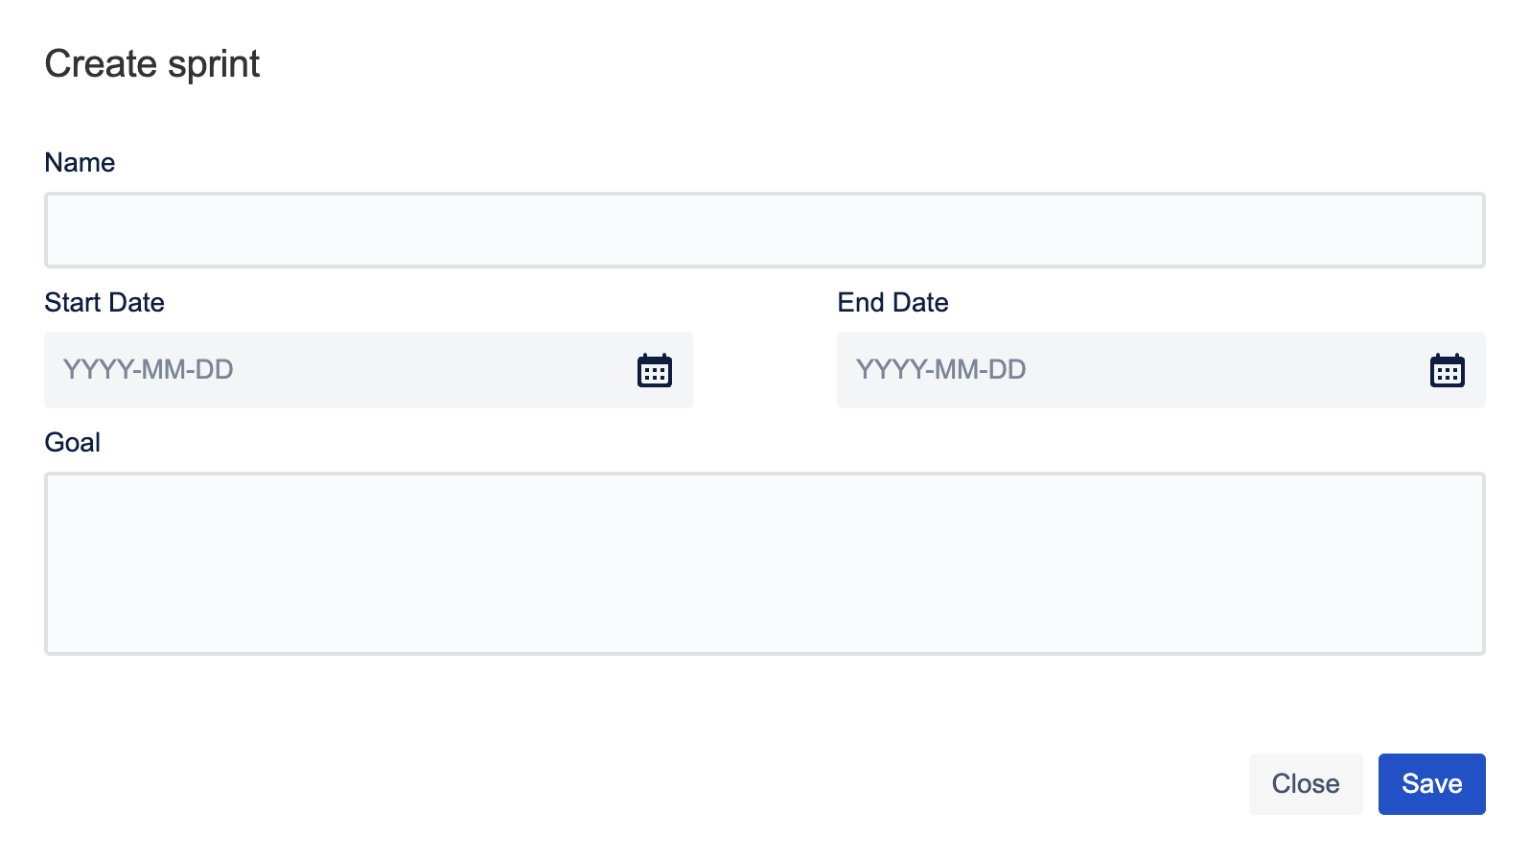
Task: Open the End Date calendar picker
Action: [1448, 370]
